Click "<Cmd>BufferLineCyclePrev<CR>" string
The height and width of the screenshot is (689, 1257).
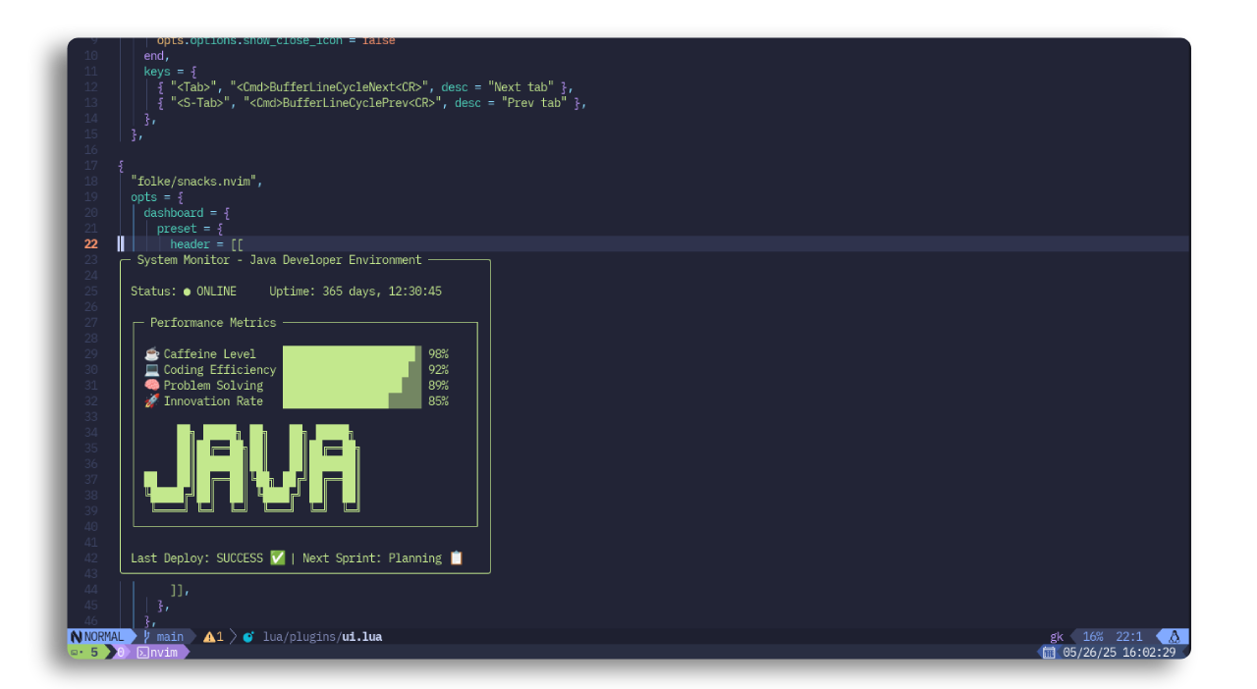345,103
